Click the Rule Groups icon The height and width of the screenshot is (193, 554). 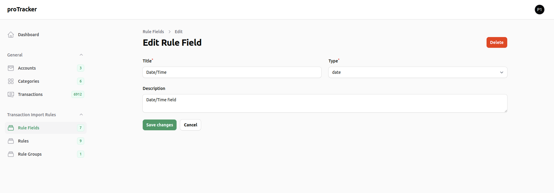click(11, 154)
